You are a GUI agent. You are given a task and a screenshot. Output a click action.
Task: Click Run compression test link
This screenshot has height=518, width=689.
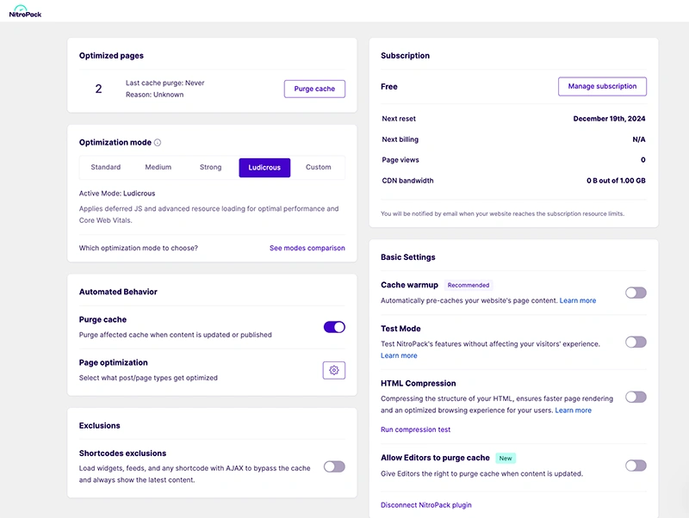[415, 429]
